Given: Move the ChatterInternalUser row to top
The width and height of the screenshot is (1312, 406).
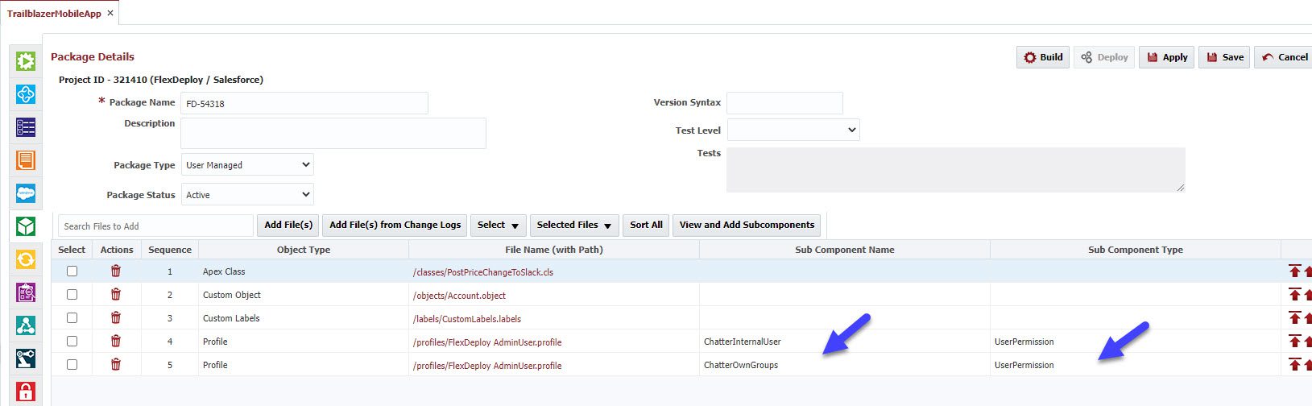Looking at the screenshot, I should click(x=1294, y=342).
